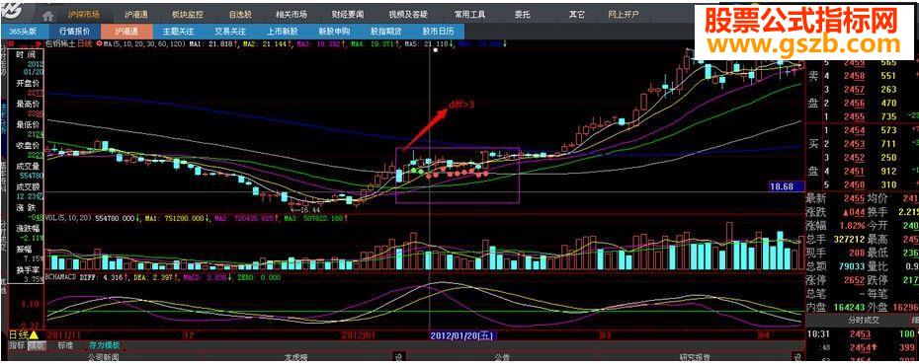This screenshot has width=919, height=364.
Task: Open the 研究报告 bottom tab
Action: click(695, 357)
